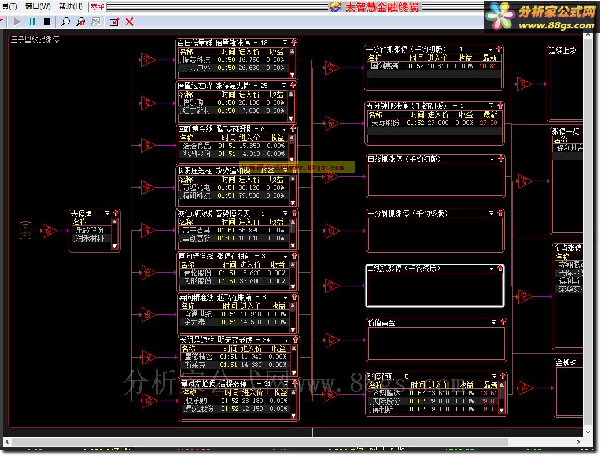
Task: Start the run with the play button
Action: click(x=17, y=22)
